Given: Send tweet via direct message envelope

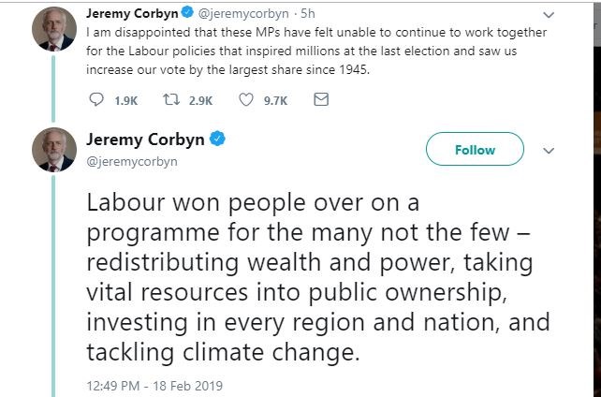Looking at the screenshot, I should (320, 99).
